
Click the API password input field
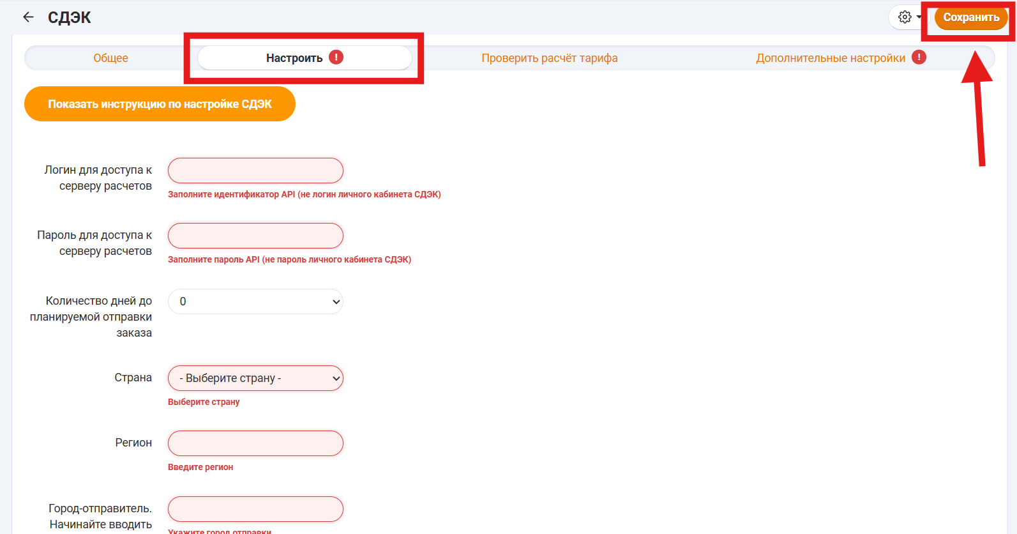pos(255,236)
